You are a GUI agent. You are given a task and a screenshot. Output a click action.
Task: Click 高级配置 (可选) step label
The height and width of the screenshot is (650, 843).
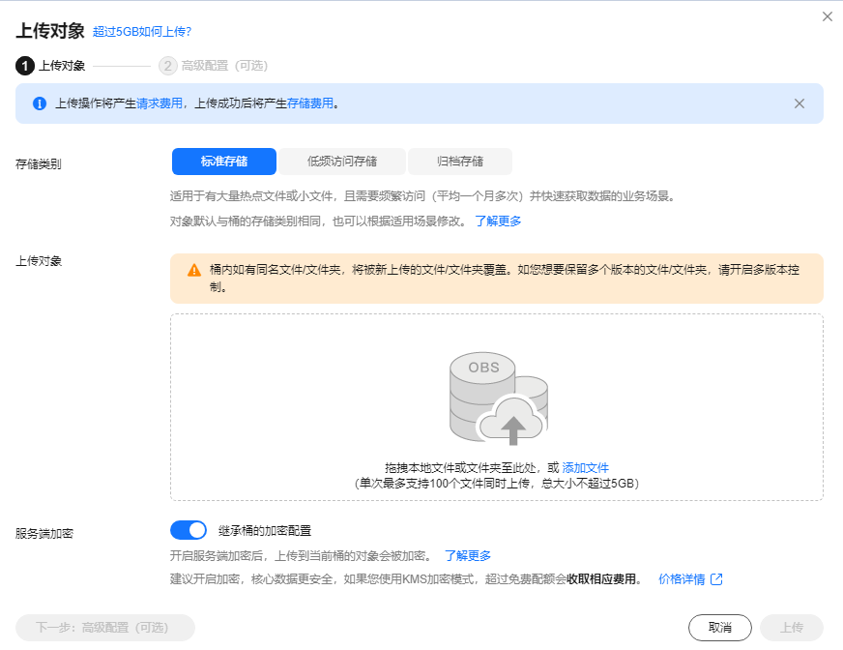click(224, 66)
